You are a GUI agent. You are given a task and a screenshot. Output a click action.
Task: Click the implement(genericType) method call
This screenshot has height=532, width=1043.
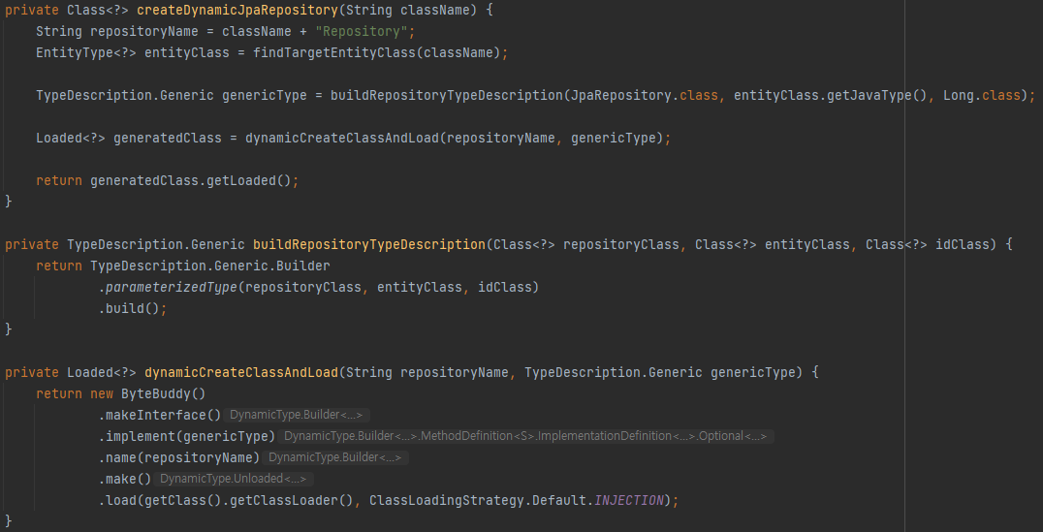[x=187, y=435]
